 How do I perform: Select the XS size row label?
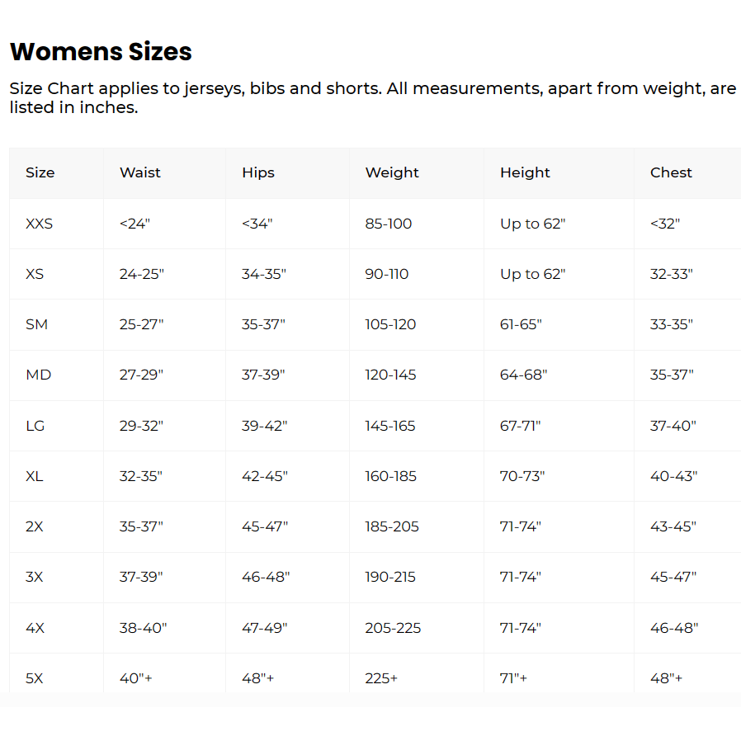point(35,274)
